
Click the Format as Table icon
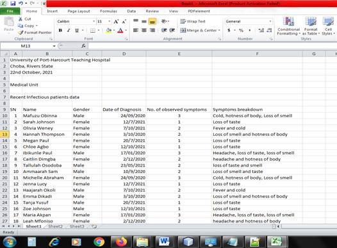(311, 22)
